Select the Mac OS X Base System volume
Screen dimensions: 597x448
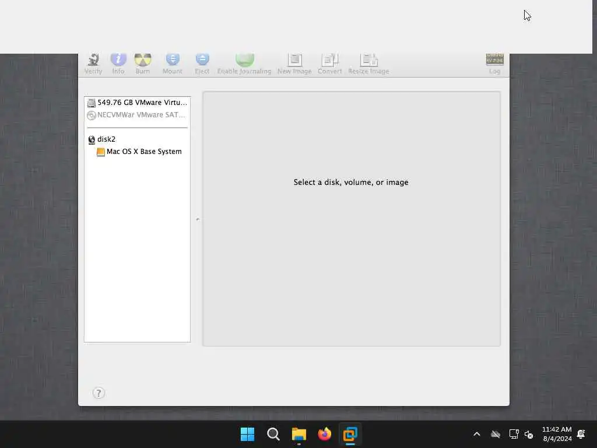pos(138,152)
